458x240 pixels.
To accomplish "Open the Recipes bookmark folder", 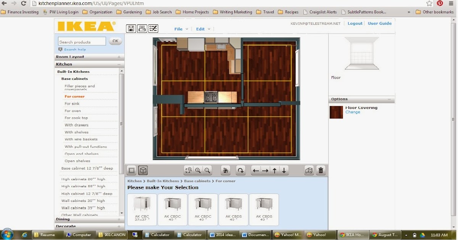I will tap(289, 12).
